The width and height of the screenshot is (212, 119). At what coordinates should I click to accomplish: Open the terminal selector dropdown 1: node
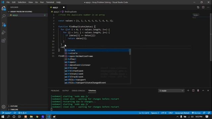[171, 91]
